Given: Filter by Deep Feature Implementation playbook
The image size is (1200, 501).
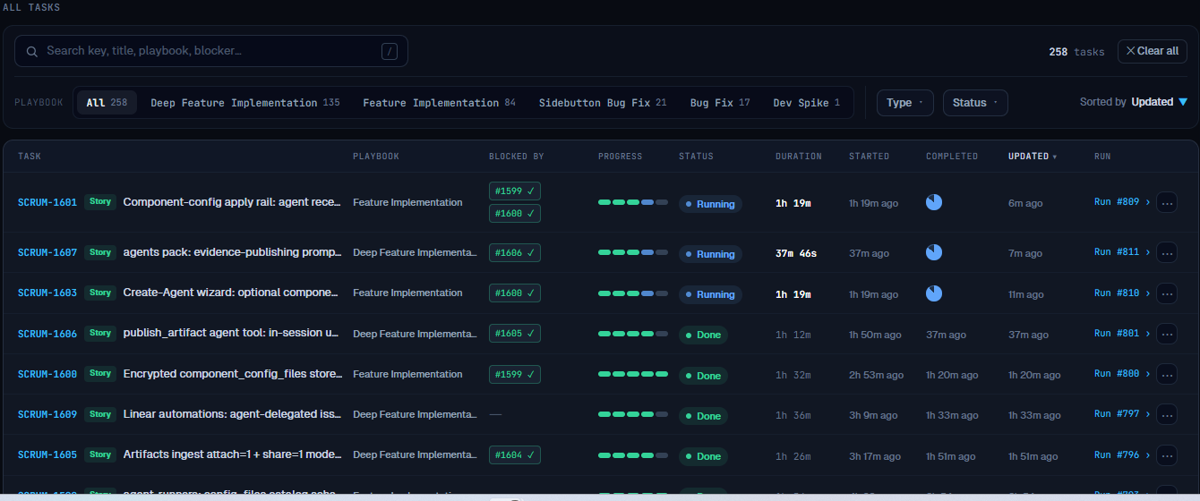Looking at the screenshot, I should pyautogui.click(x=245, y=103).
